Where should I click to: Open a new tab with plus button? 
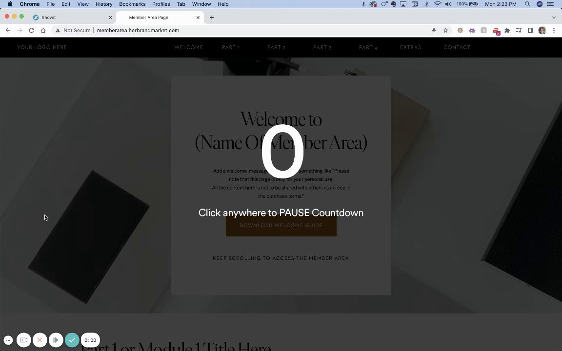[212, 18]
